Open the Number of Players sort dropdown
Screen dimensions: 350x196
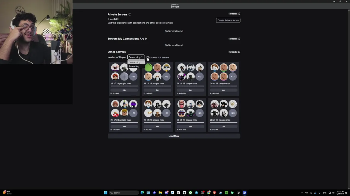(136, 57)
